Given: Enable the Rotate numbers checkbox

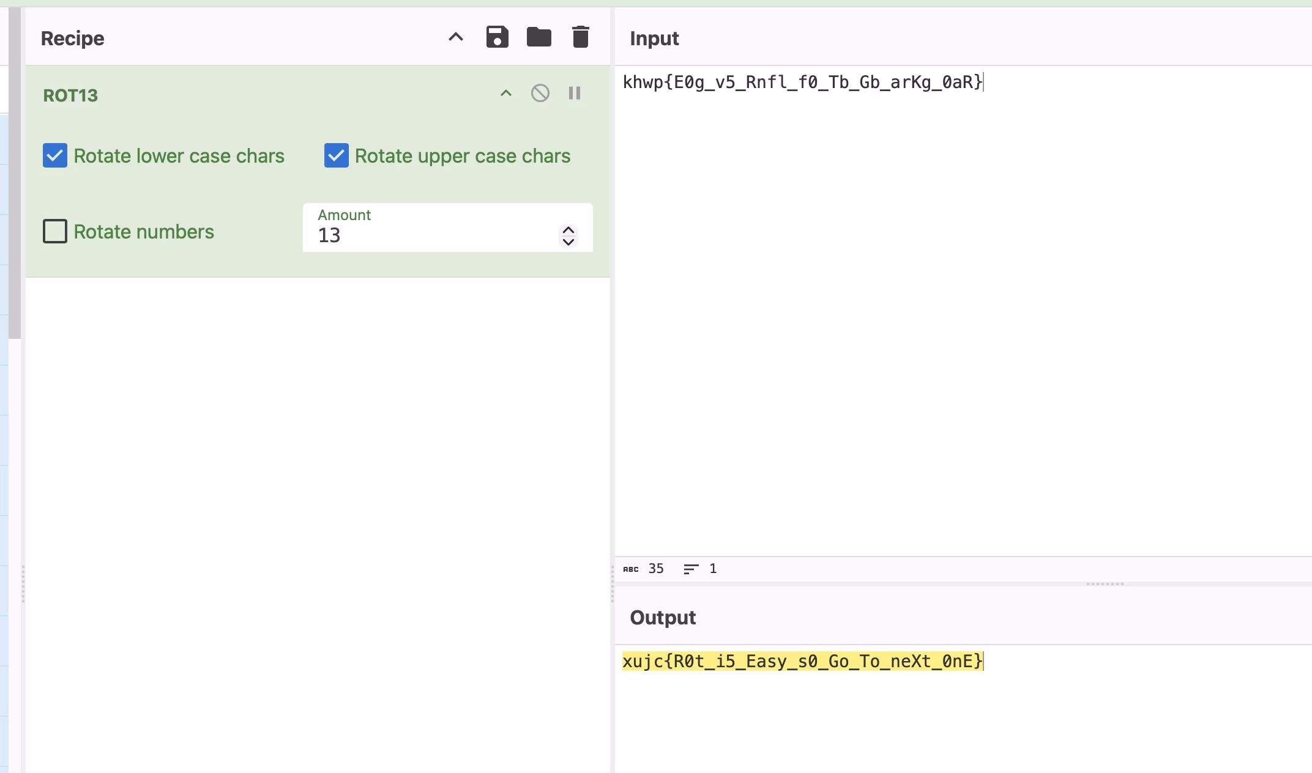Looking at the screenshot, I should click(x=55, y=232).
